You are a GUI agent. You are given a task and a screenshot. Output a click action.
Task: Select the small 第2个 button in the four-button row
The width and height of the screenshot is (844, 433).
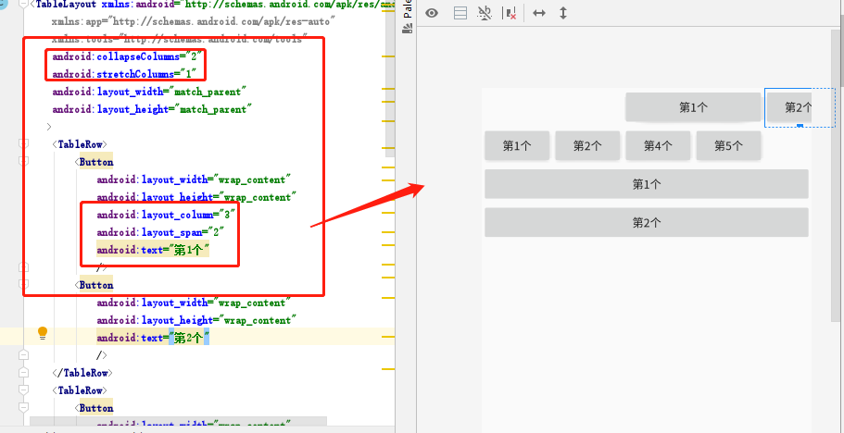point(587,145)
